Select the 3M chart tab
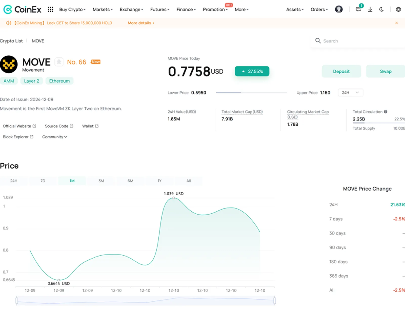This screenshot has height=316, width=405. (101, 181)
